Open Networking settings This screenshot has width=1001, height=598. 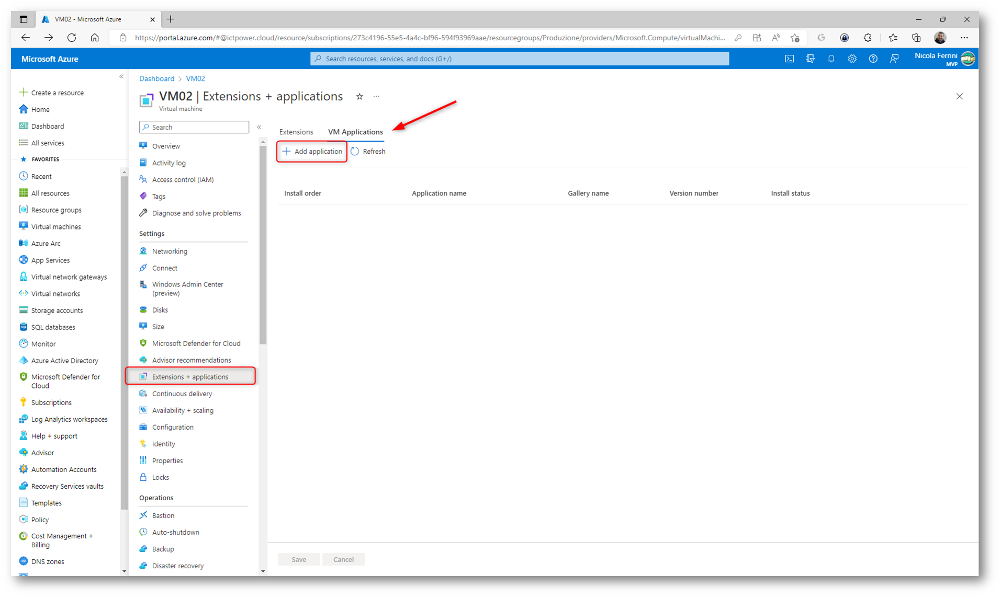(170, 251)
